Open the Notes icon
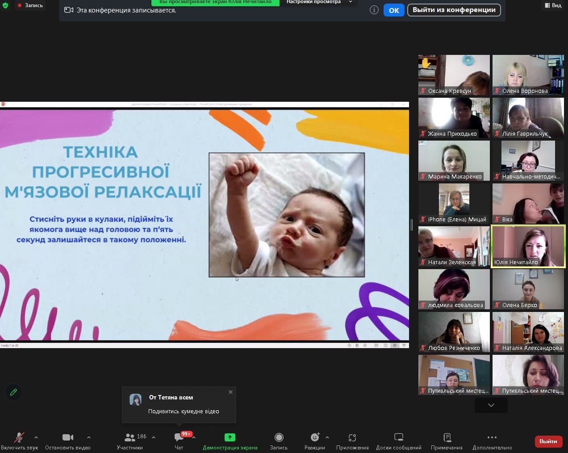This screenshot has height=453, width=568. pos(447,437)
